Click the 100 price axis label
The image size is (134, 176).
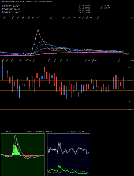coord(129,110)
